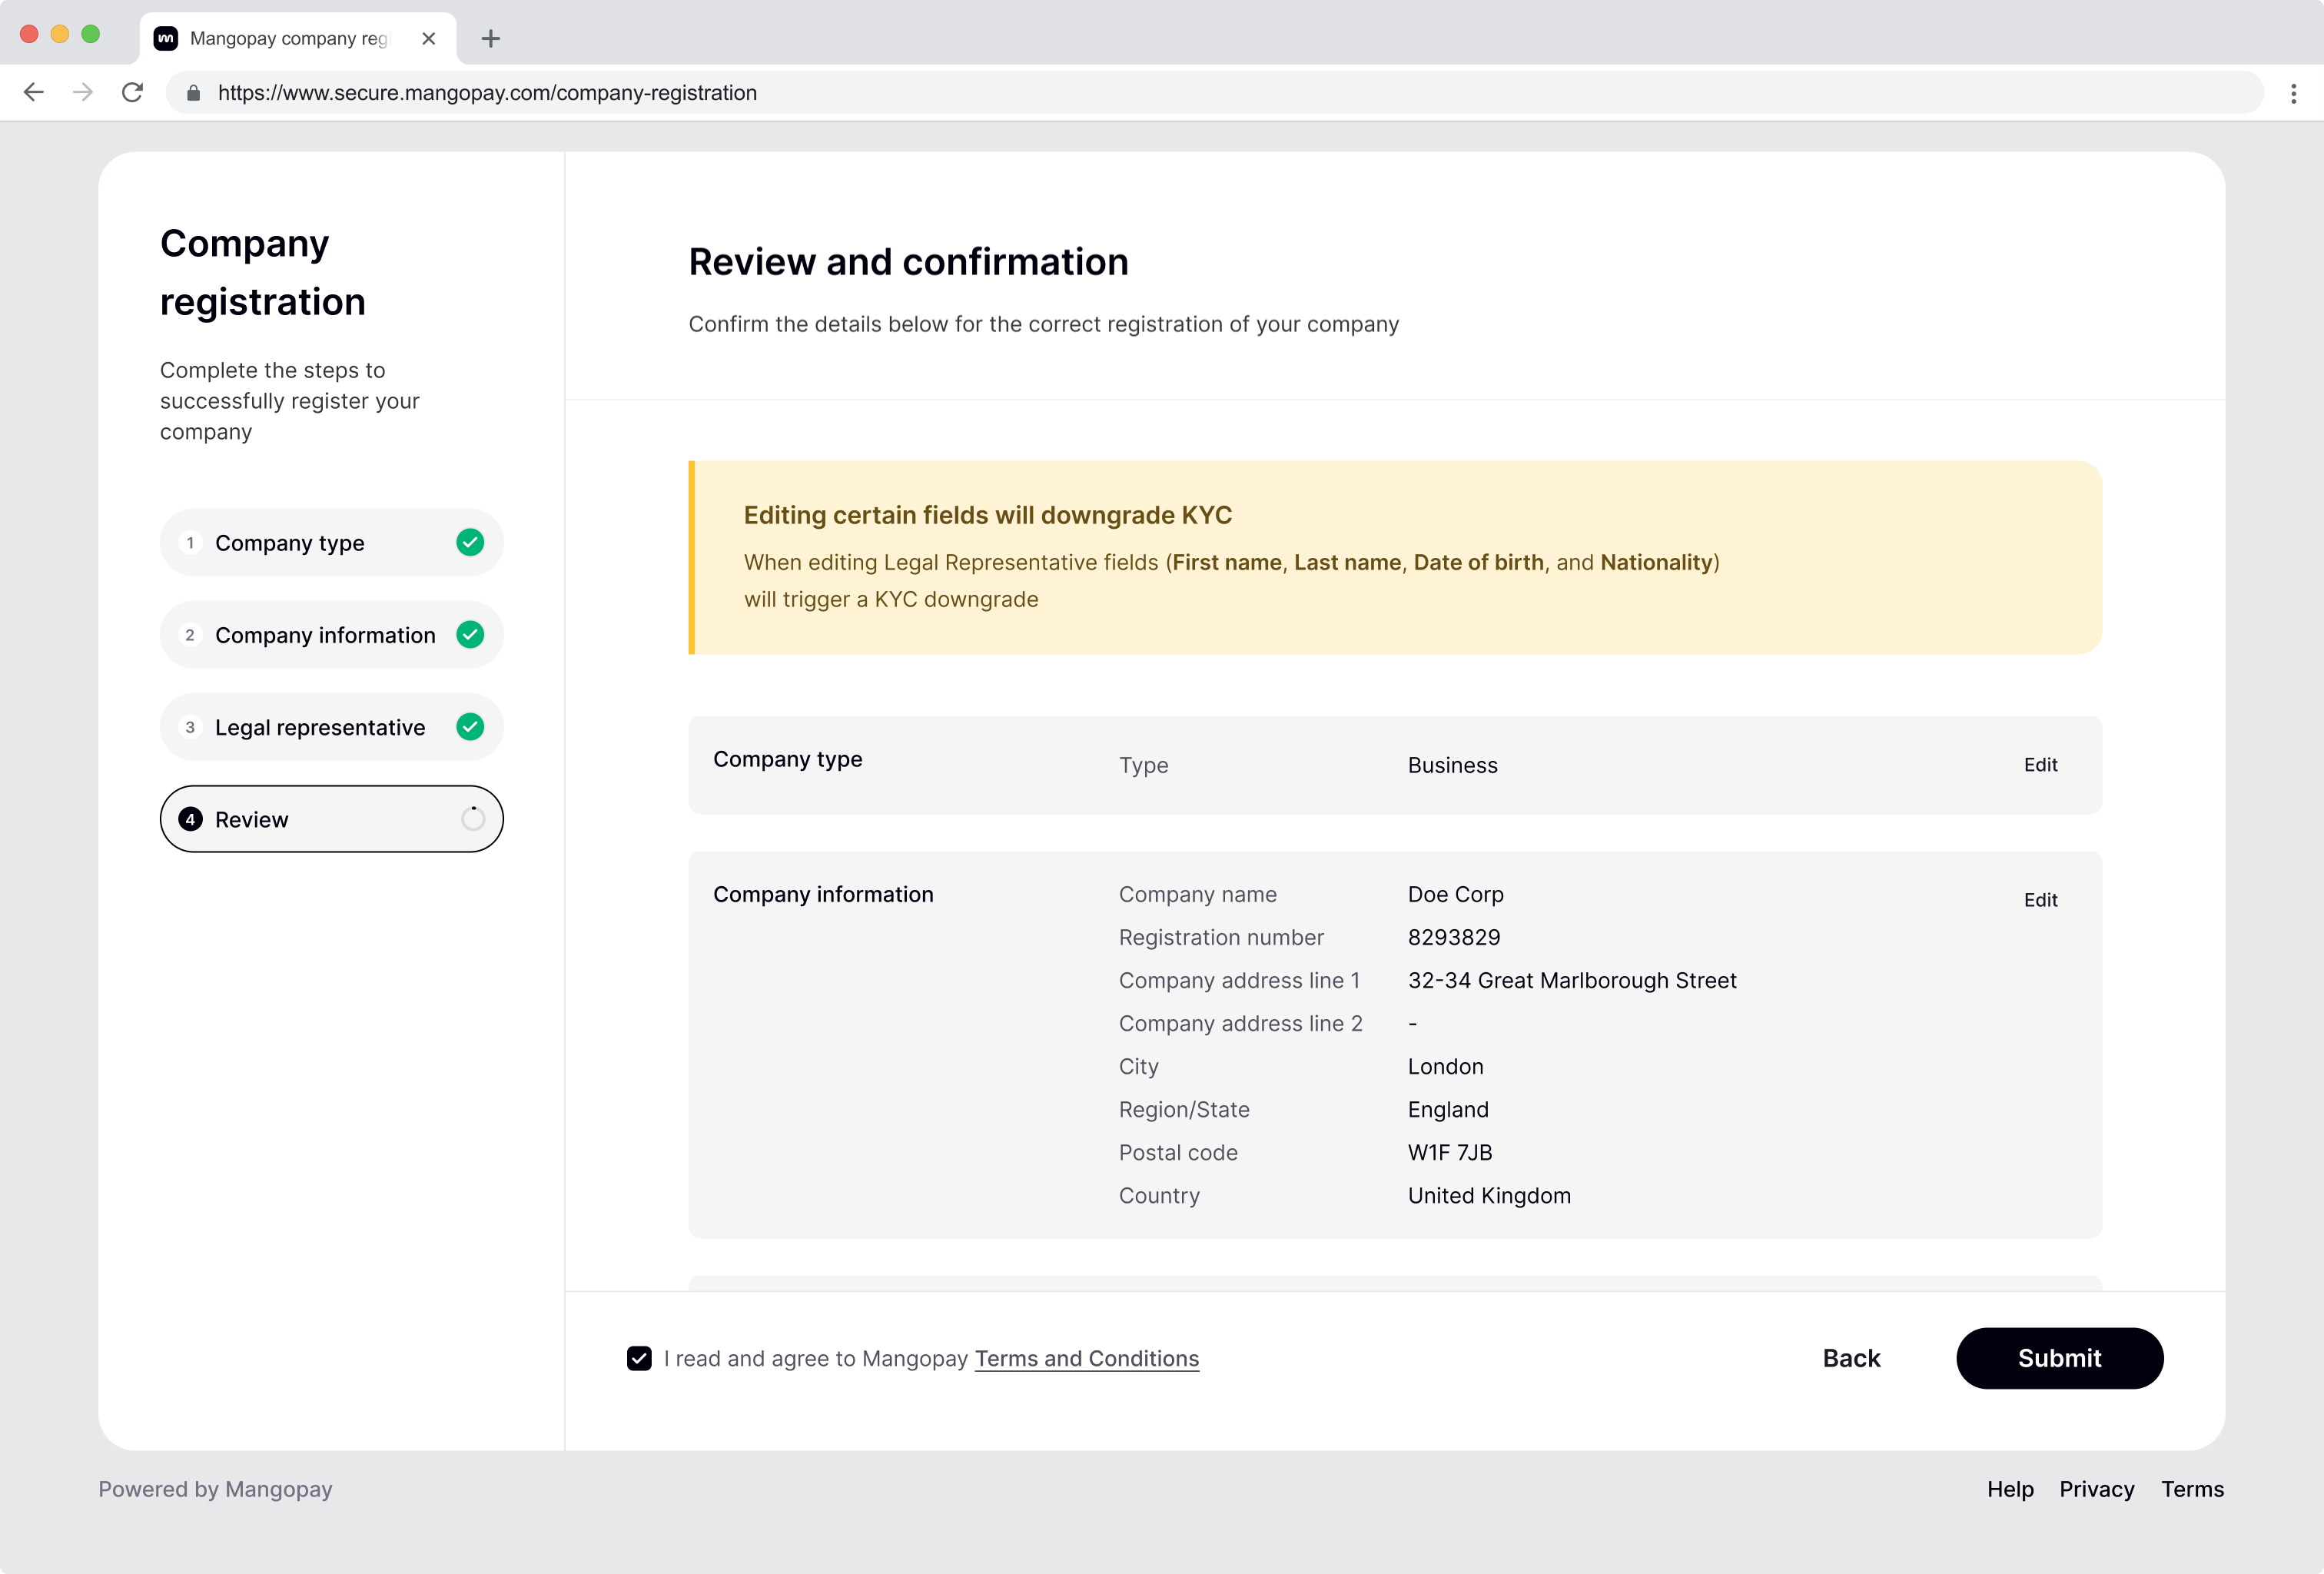Click the browser forward arrow icon
The width and height of the screenshot is (2324, 1574).
[x=83, y=93]
